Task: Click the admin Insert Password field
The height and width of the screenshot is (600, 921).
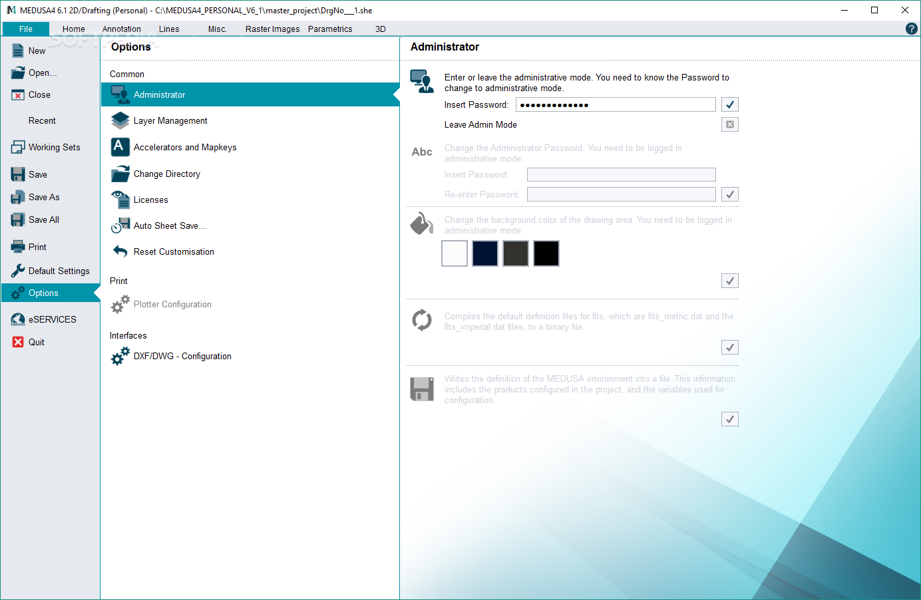Action: click(616, 104)
